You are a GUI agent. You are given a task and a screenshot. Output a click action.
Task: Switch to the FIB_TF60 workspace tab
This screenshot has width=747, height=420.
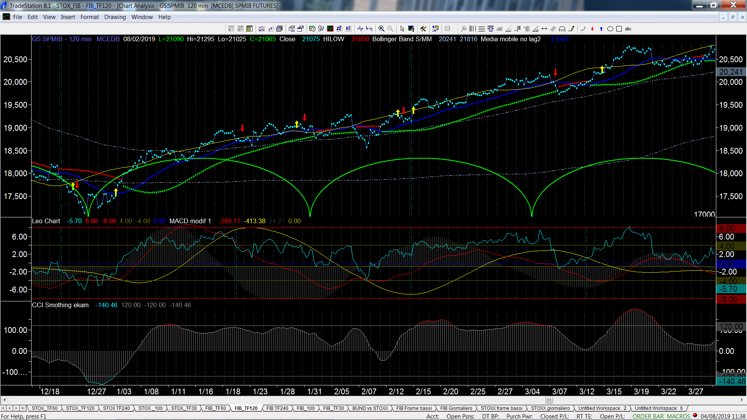point(216,408)
